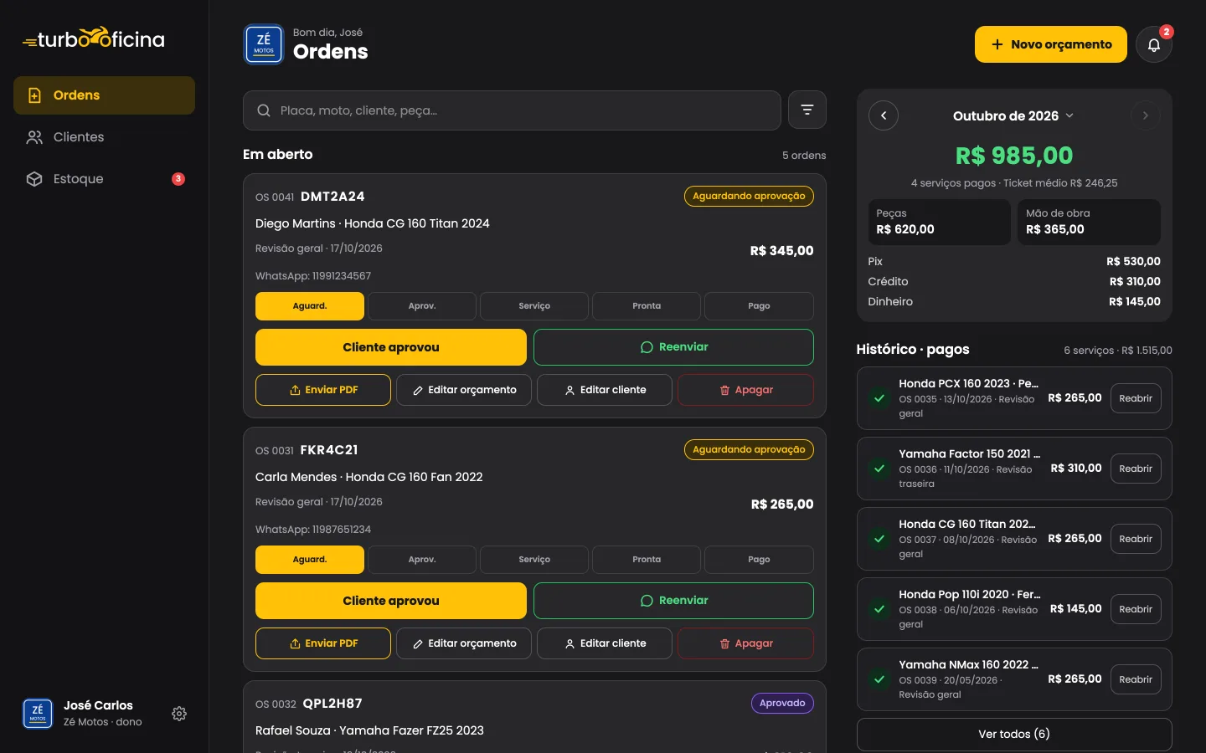Click Apagar on OS 0031 order
This screenshot has width=1206, height=753.
tap(745, 643)
